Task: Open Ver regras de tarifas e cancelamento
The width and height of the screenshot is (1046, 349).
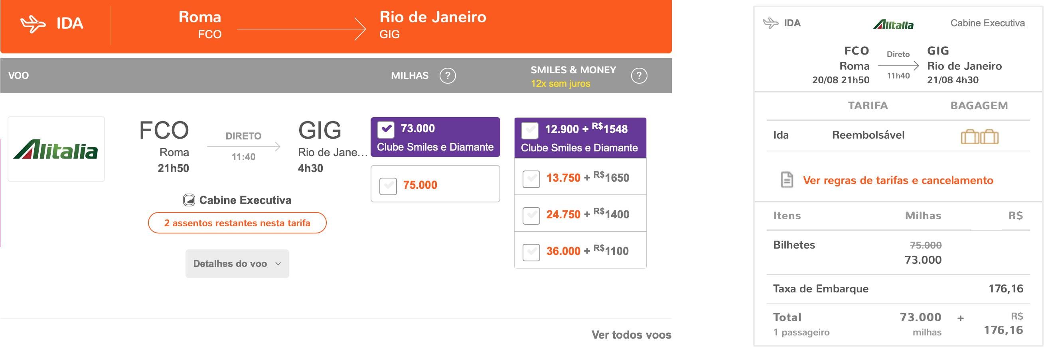Action: (898, 180)
